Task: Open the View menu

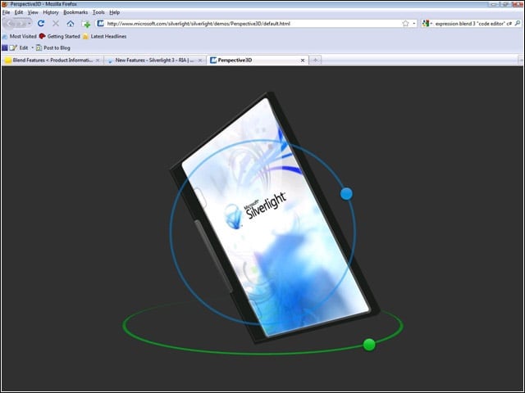Action: point(33,12)
